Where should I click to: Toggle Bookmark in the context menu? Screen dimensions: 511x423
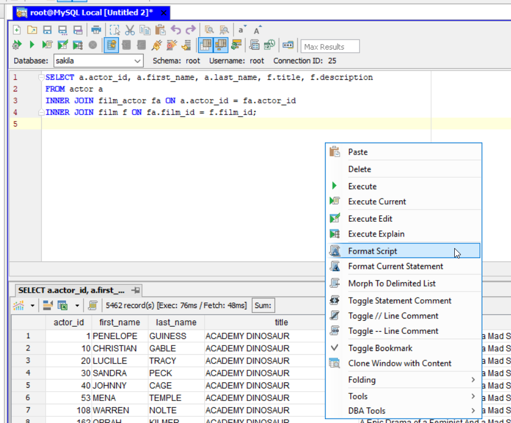[380, 348]
